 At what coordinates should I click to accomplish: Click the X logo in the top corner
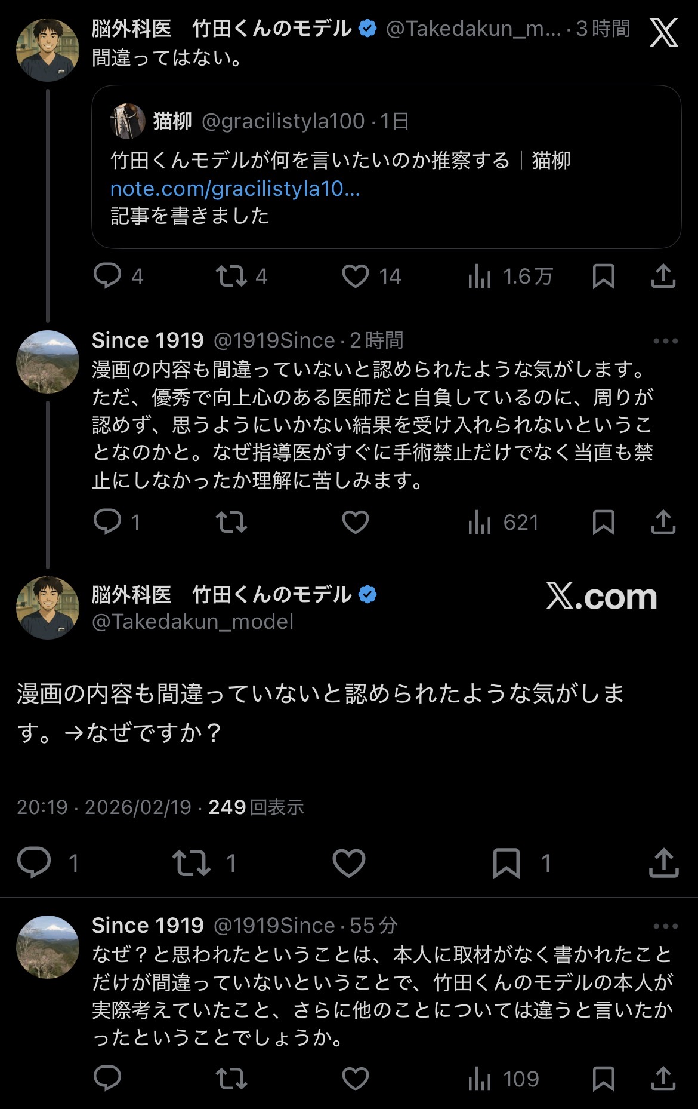(x=663, y=32)
